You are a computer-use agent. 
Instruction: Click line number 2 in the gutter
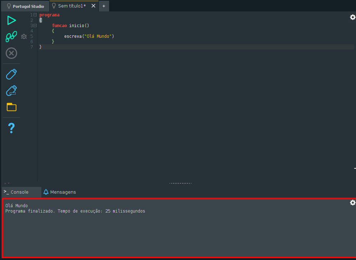[32, 20]
